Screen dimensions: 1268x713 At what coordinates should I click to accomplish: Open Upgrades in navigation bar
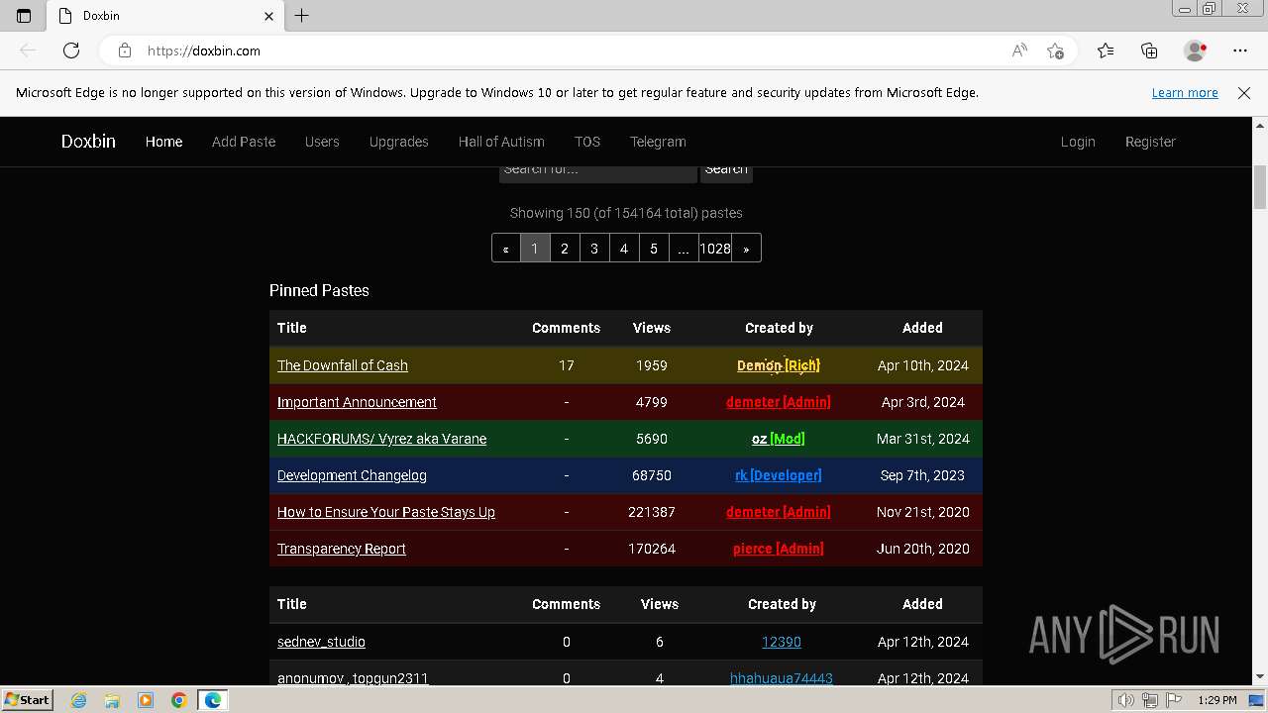tap(398, 142)
